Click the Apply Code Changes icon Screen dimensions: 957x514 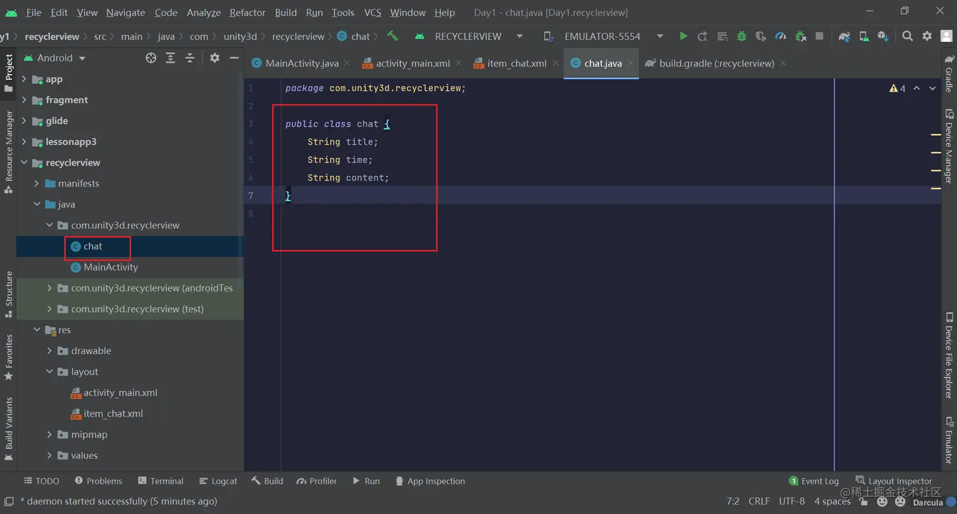click(722, 36)
